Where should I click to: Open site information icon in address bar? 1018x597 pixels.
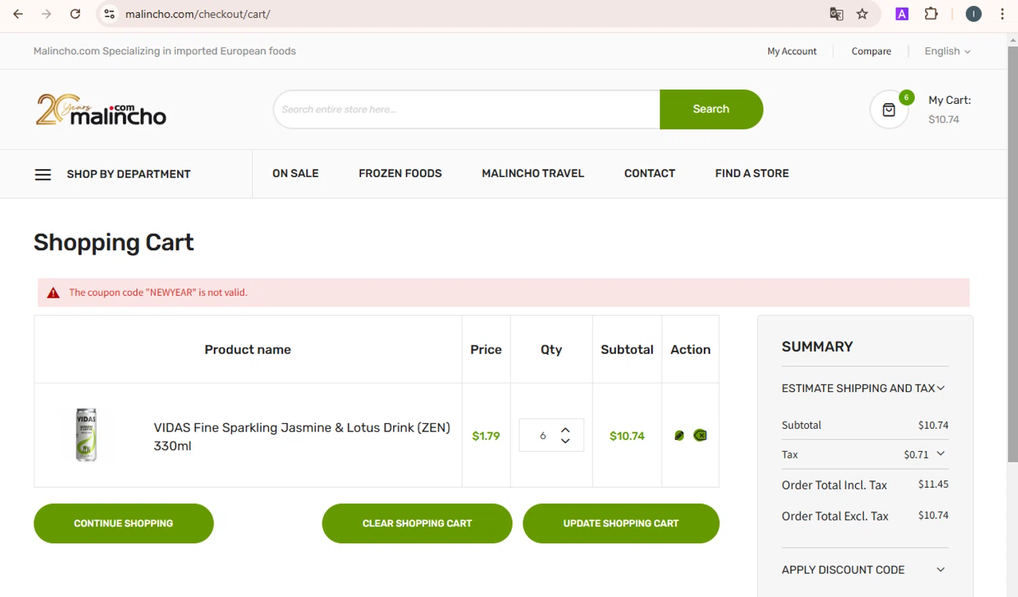click(109, 14)
